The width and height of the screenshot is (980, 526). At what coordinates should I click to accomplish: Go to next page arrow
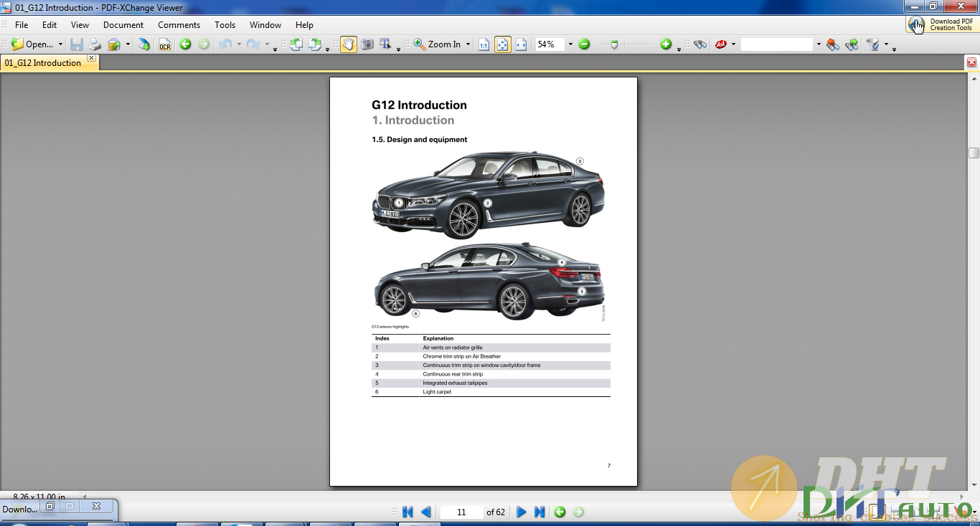click(522, 512)
